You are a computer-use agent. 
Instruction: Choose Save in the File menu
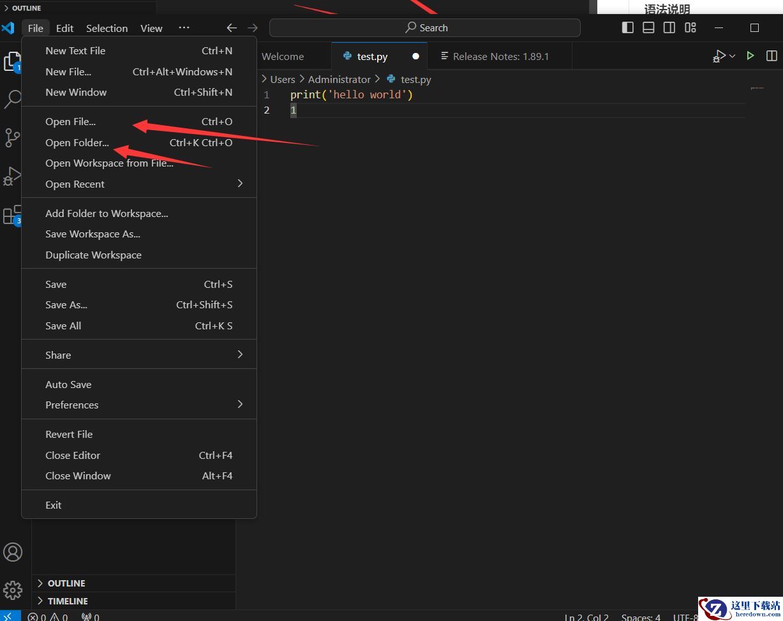139,285
